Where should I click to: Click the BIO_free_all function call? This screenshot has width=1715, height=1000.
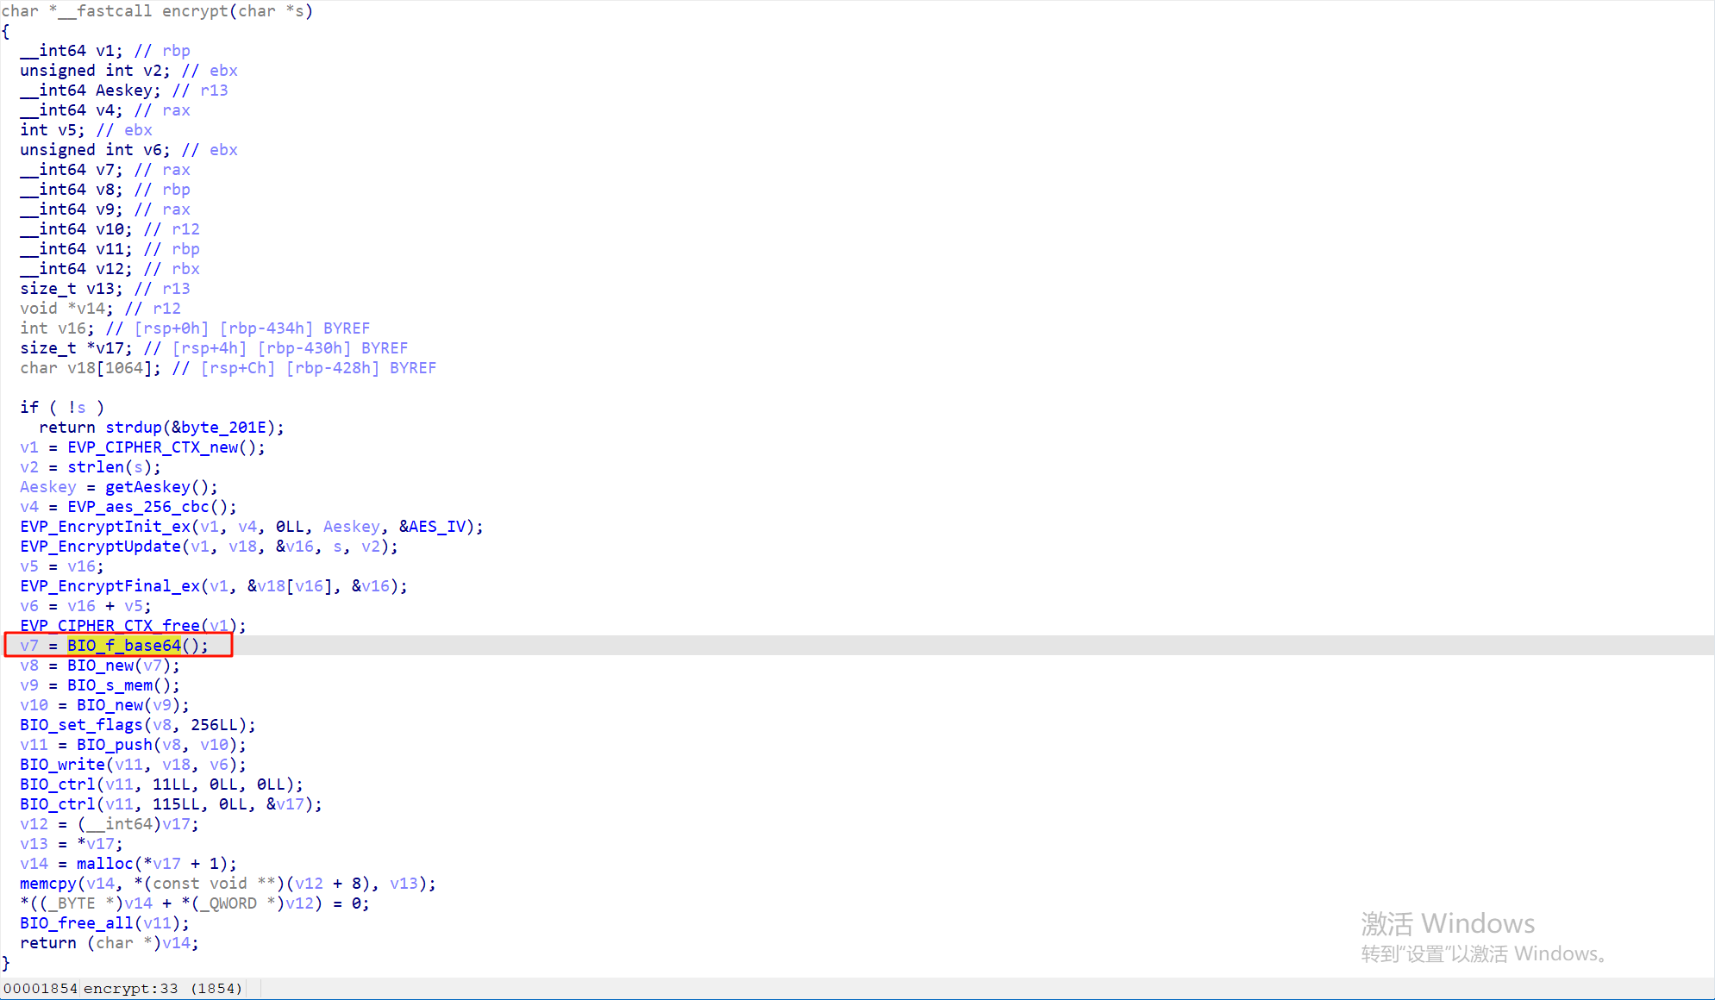pyautogui.click(x=76, y=923)
